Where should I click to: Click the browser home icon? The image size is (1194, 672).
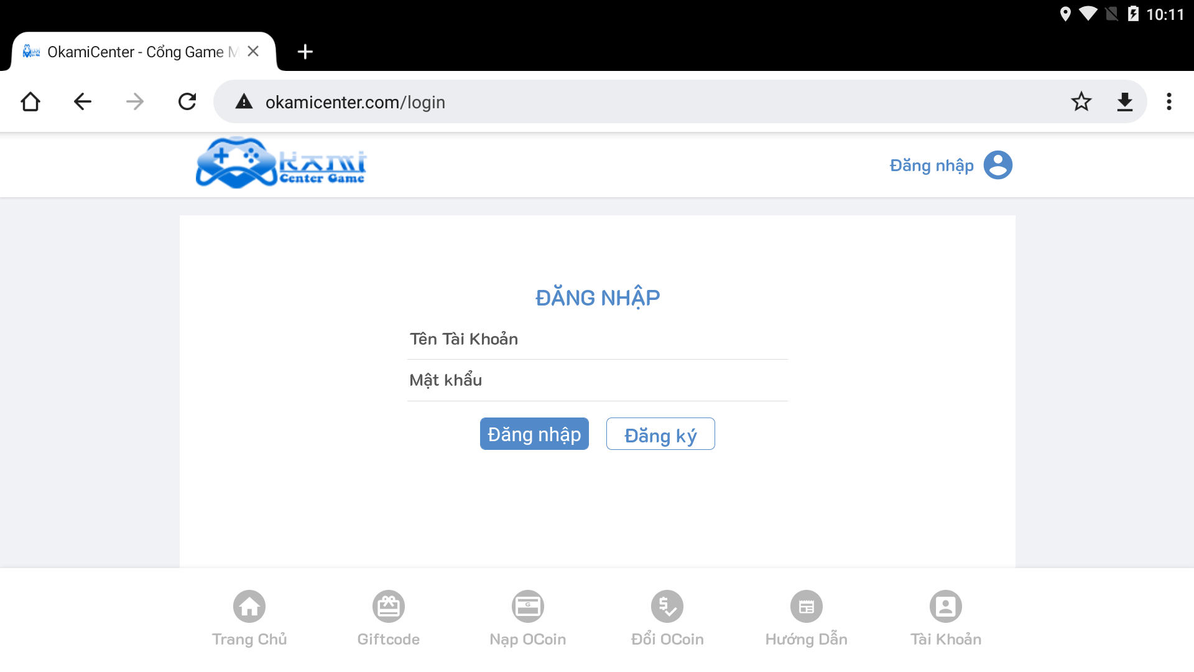tap(30, 101)
